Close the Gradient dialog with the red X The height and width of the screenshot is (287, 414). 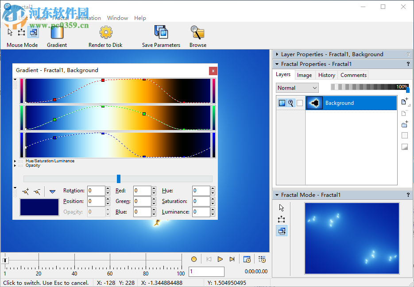(x=213, y=70)
